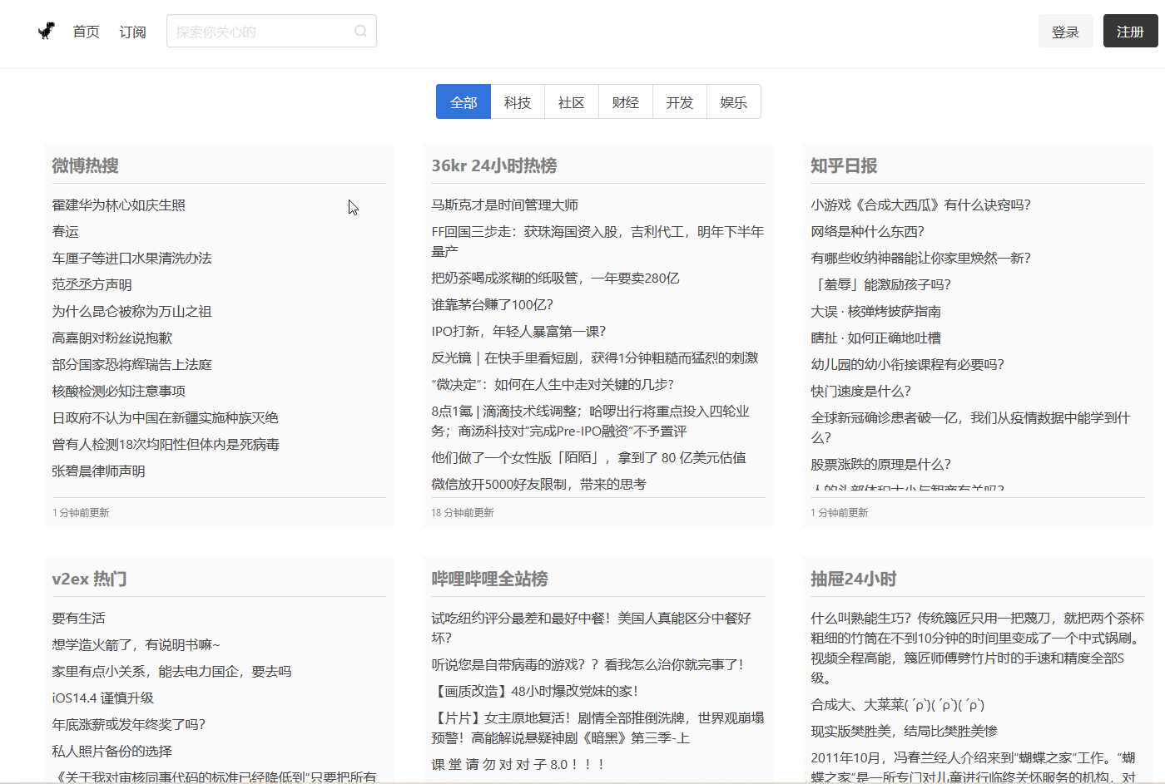Open 高嘉朗对粉丝说抱歉 link
The height and width of the screenshot is (784, 1165).
[112, 338]
